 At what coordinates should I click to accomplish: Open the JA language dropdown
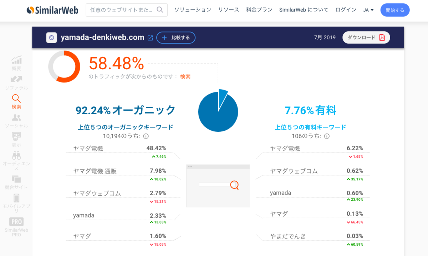click(368, 10)
